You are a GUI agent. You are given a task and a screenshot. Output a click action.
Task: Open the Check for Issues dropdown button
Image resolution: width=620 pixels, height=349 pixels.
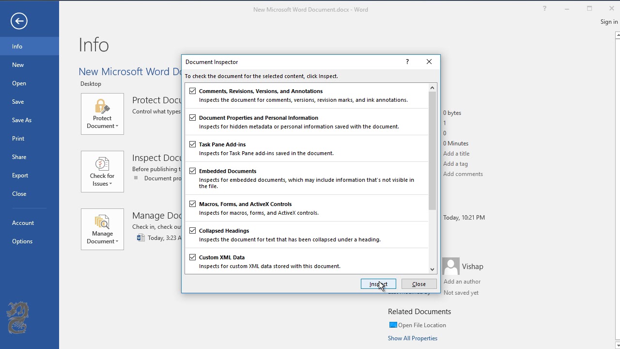pos(102,172)
